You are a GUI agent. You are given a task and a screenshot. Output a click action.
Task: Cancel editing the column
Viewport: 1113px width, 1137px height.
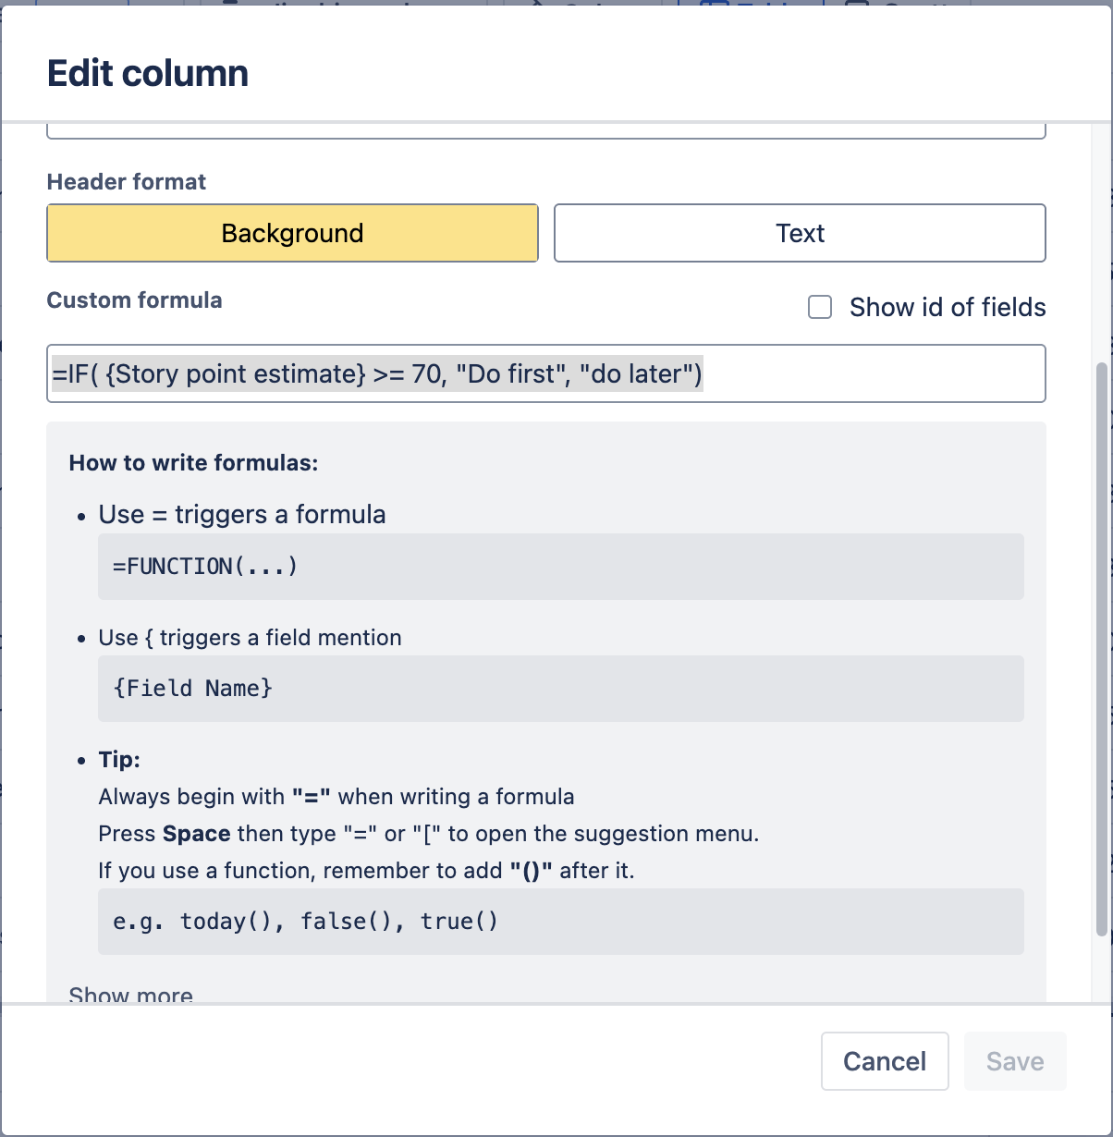(885, 1061)
